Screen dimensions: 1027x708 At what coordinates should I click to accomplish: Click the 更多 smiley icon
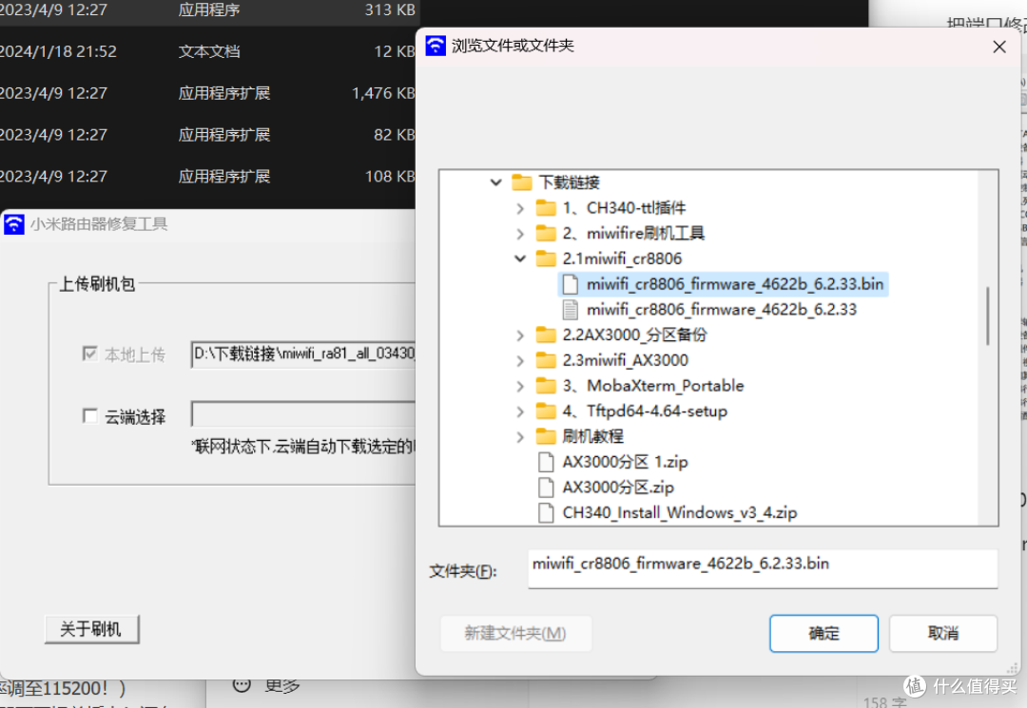(242, 684)
